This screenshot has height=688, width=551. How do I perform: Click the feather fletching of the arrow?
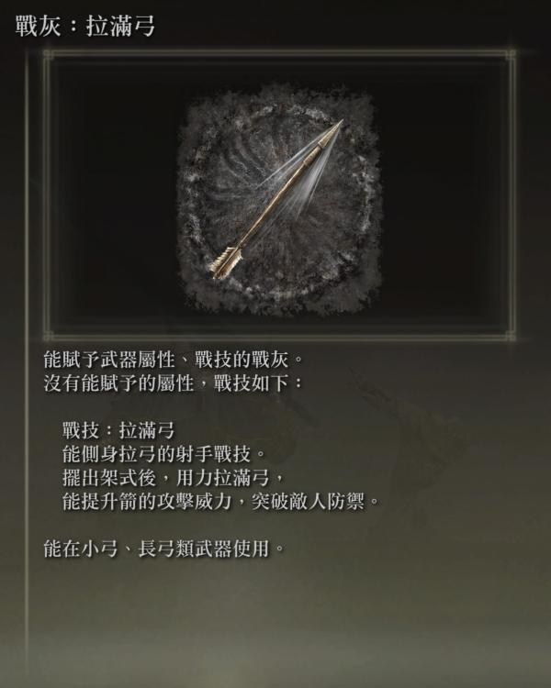[226, 261]
